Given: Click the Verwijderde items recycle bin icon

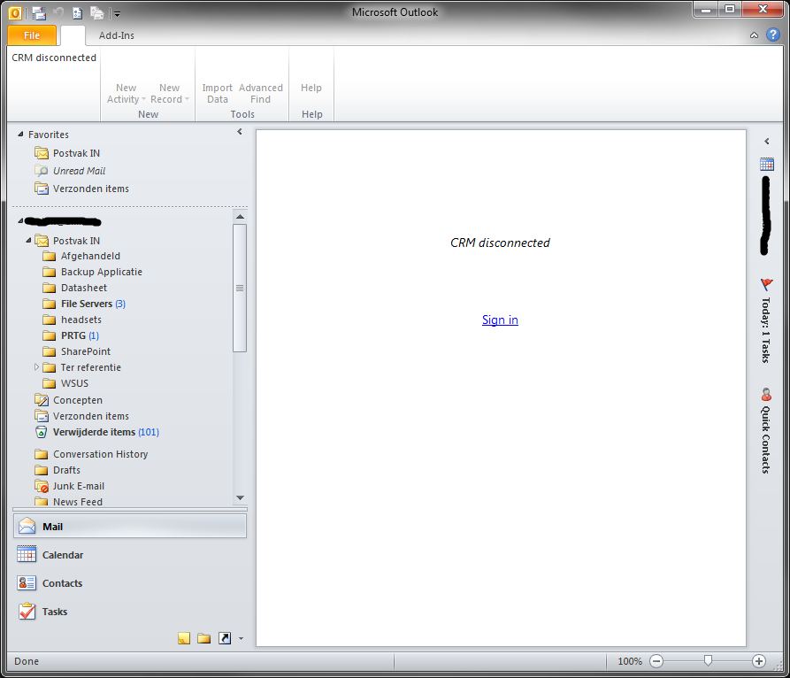Looking at the screenshot, I should point(42,432).
